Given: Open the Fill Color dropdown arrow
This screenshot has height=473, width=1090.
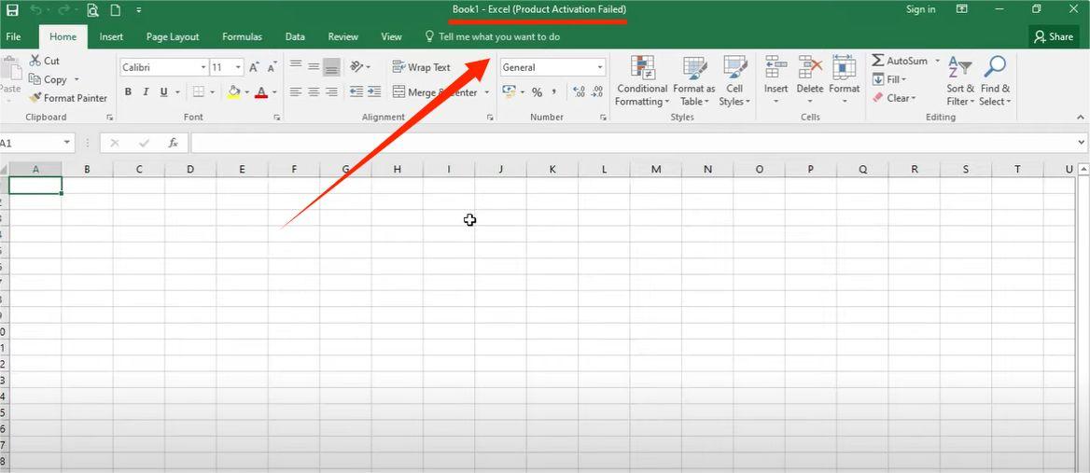Looking at the screenshot, I should click(246, 91).
